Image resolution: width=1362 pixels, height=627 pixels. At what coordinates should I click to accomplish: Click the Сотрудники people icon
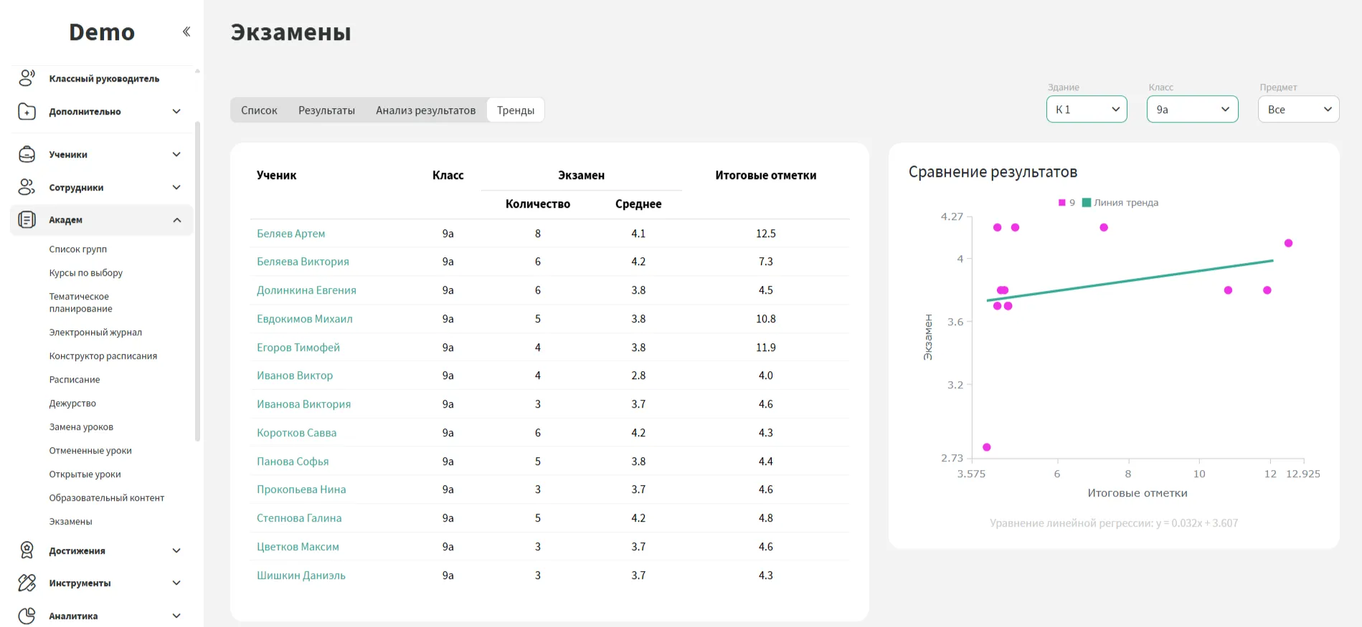point(27,187)
